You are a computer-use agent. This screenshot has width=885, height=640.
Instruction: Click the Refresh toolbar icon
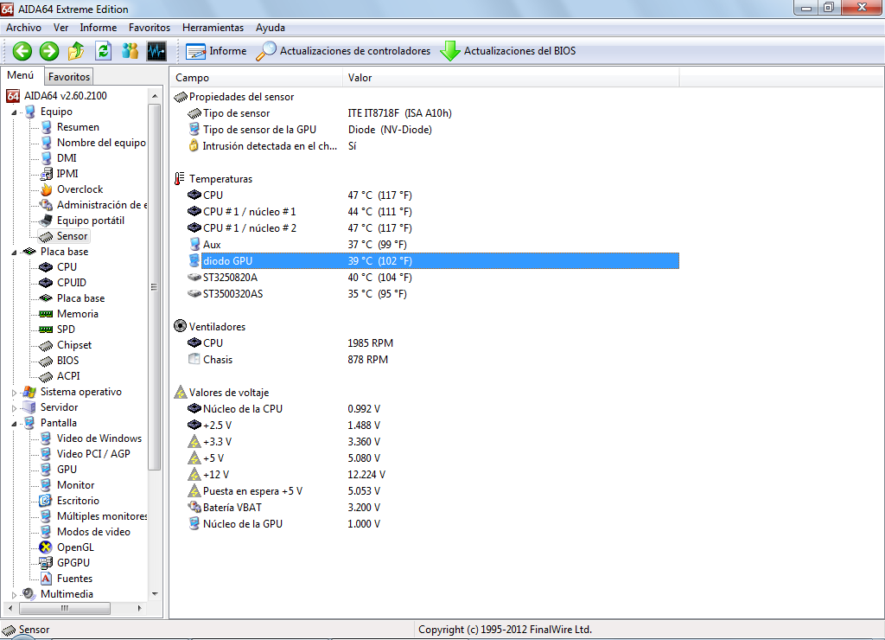coord(104,51)
